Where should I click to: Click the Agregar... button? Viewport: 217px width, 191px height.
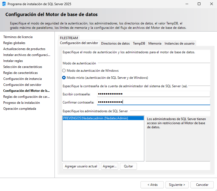tap(110, 166)
